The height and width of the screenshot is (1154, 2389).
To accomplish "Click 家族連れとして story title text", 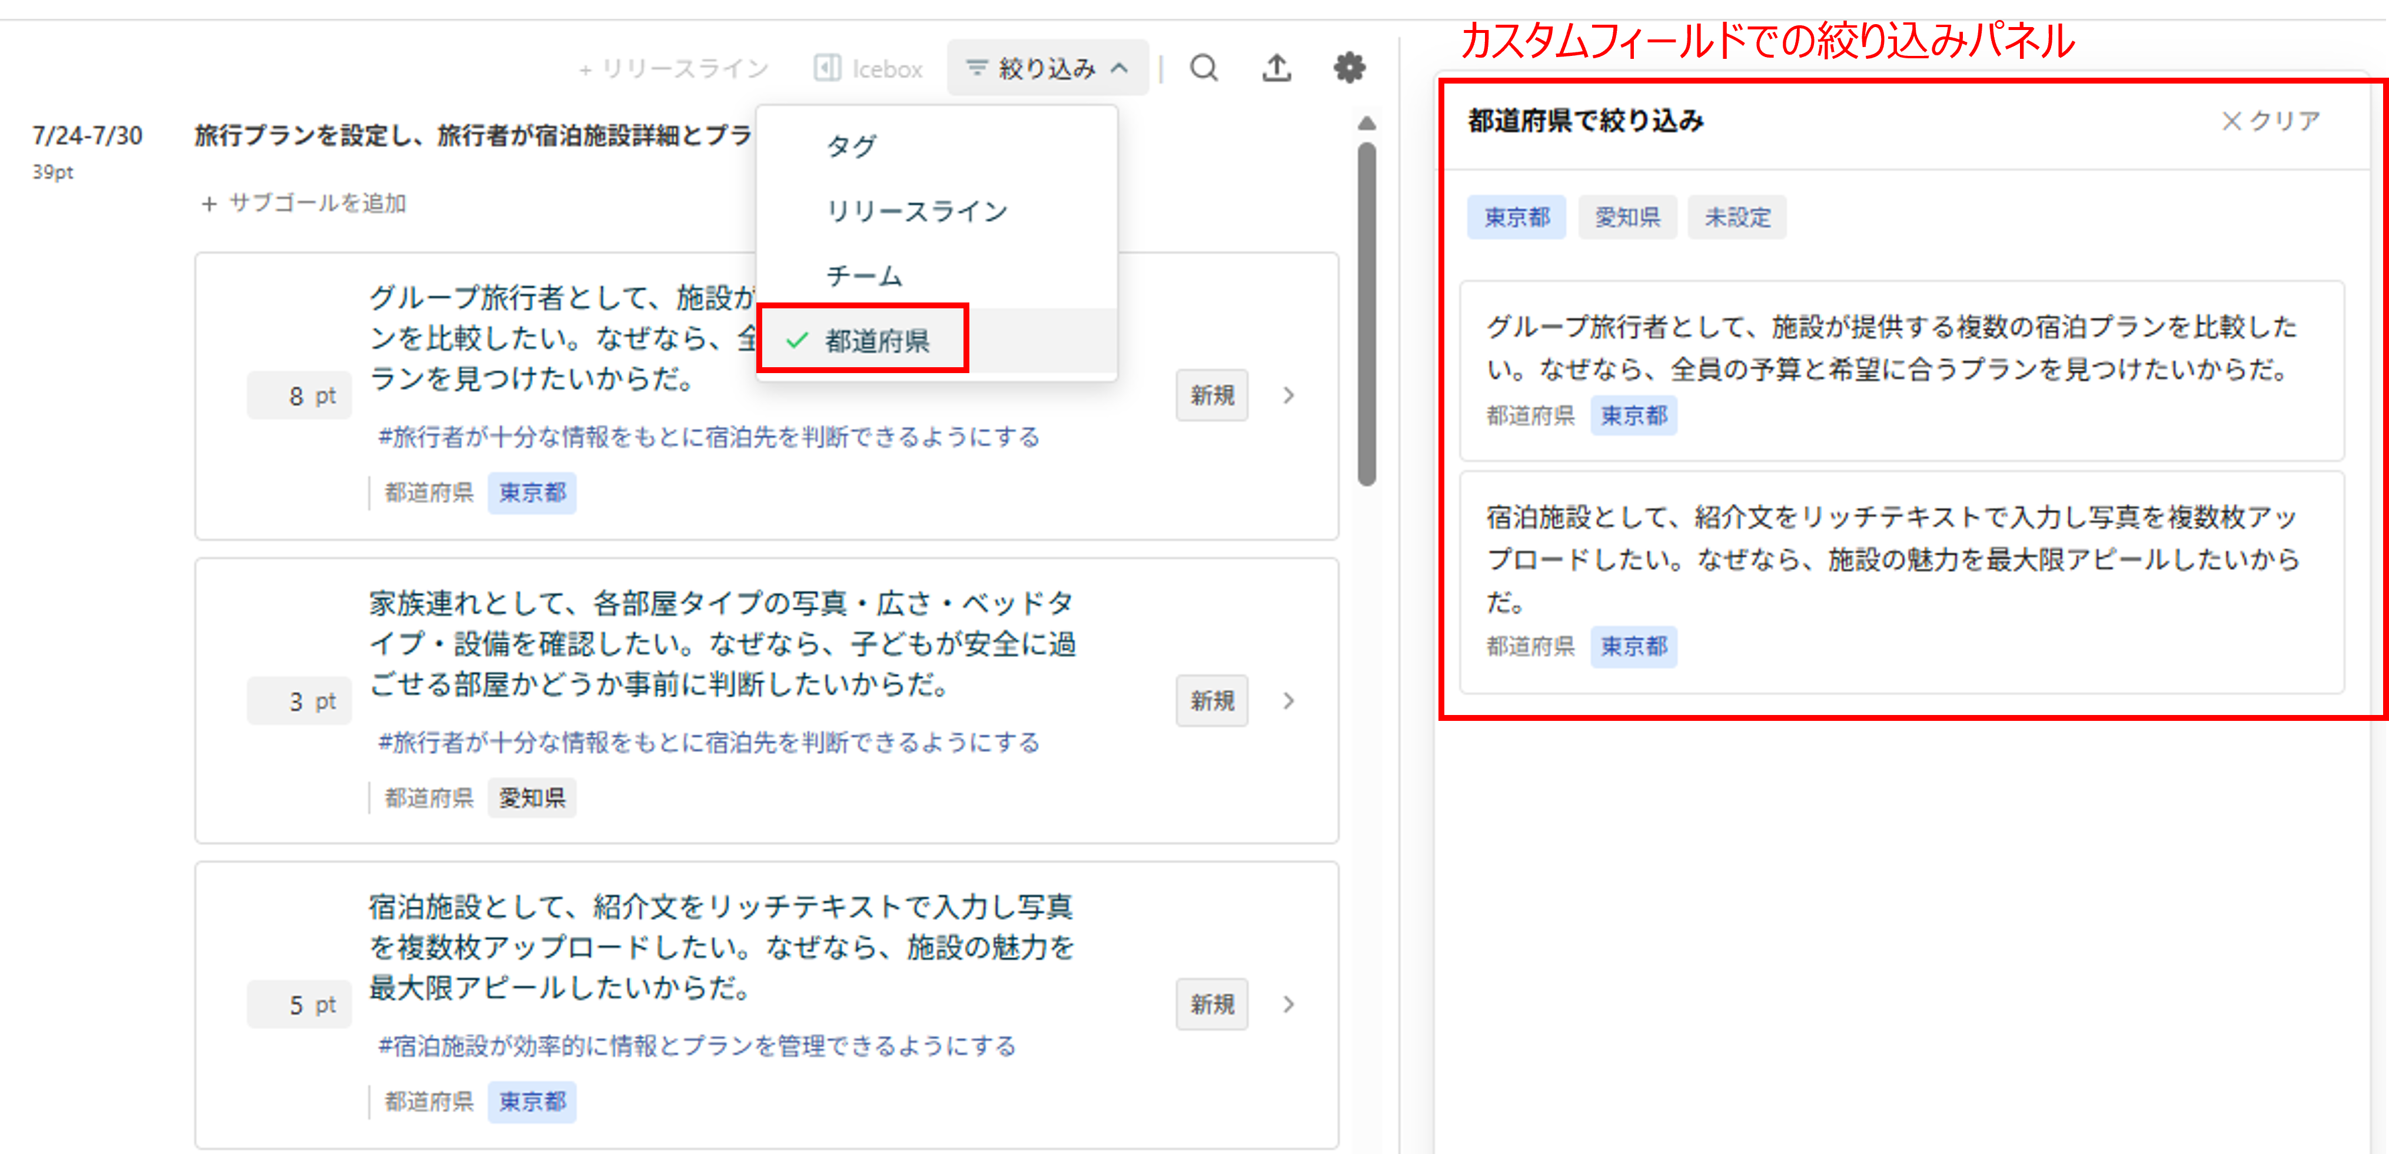I will [722, 644].
